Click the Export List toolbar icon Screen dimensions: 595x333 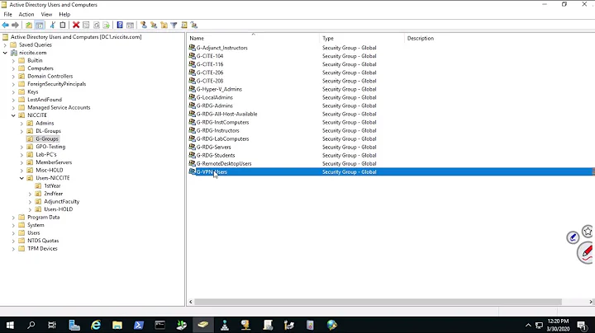(x=107, y=25)
